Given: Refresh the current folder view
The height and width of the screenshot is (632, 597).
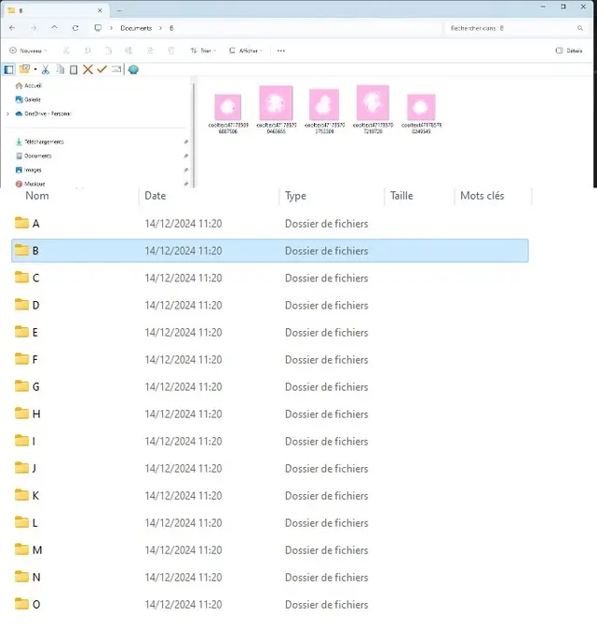Looking at the screenshot, I should [75, 28].
